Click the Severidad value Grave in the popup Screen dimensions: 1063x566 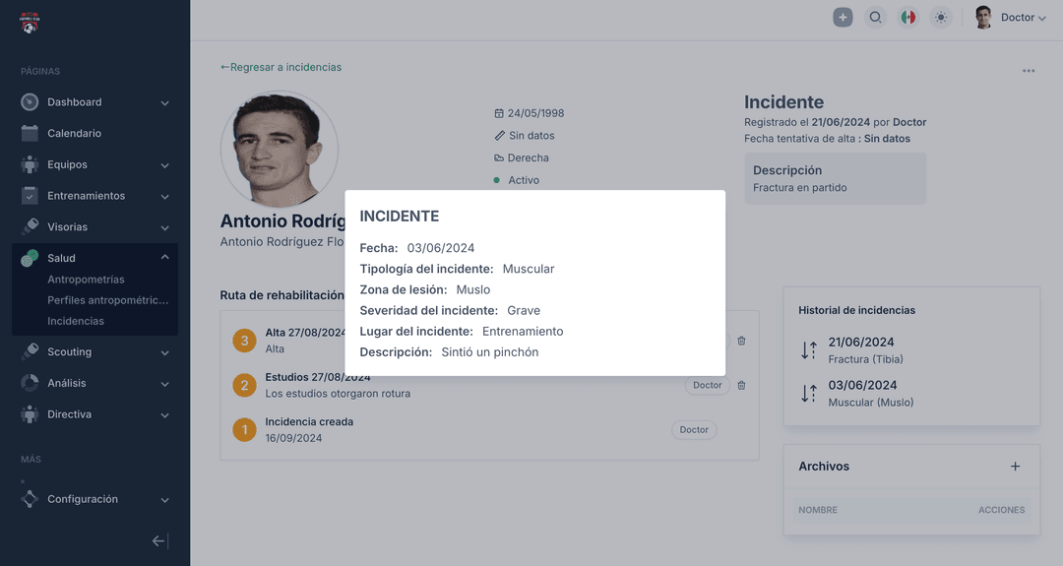(524, 310)
